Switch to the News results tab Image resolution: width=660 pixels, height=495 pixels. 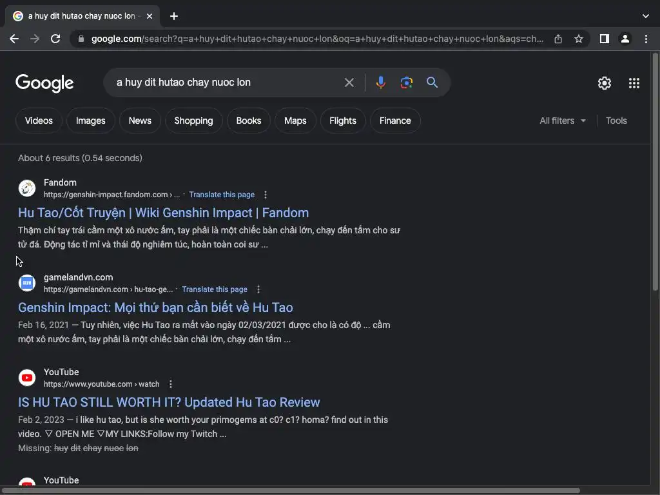[140, 121]
